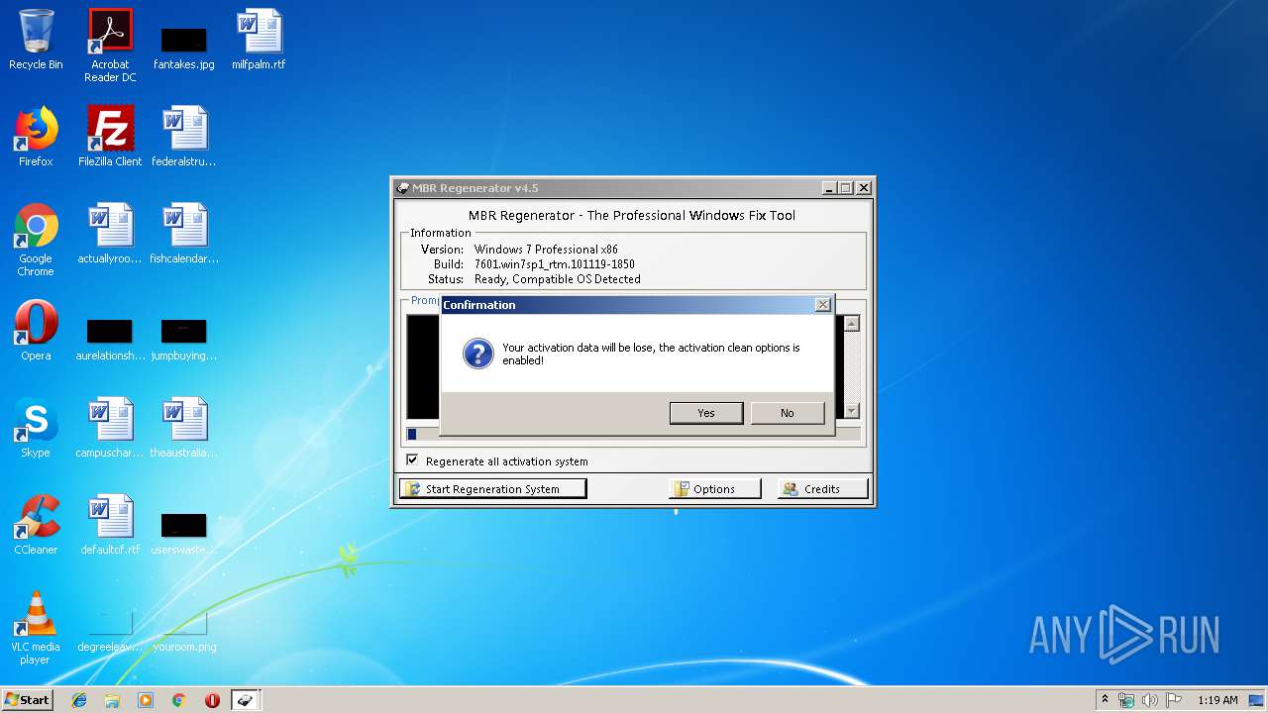1268x713 pixels.
Task: Select the fishcalendar... document icon
Action: pyautogui.click(x=184, y=234)
